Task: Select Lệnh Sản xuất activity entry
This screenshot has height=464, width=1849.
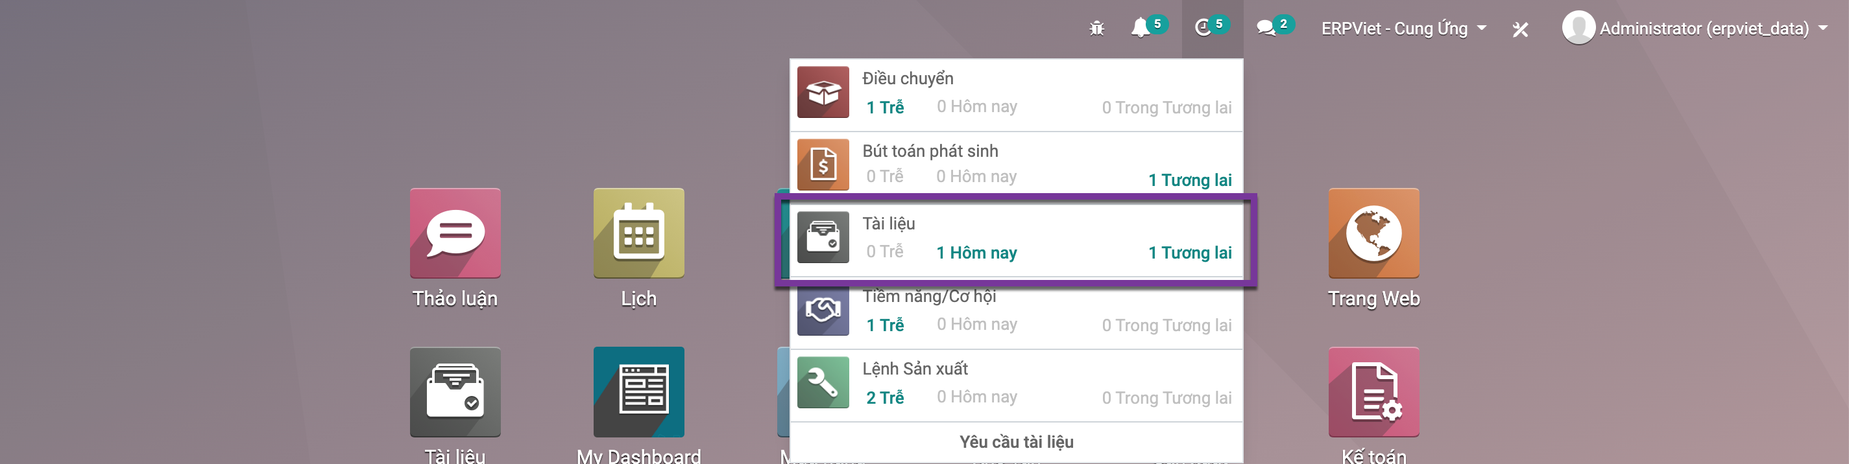Action: click(1017, 385)
